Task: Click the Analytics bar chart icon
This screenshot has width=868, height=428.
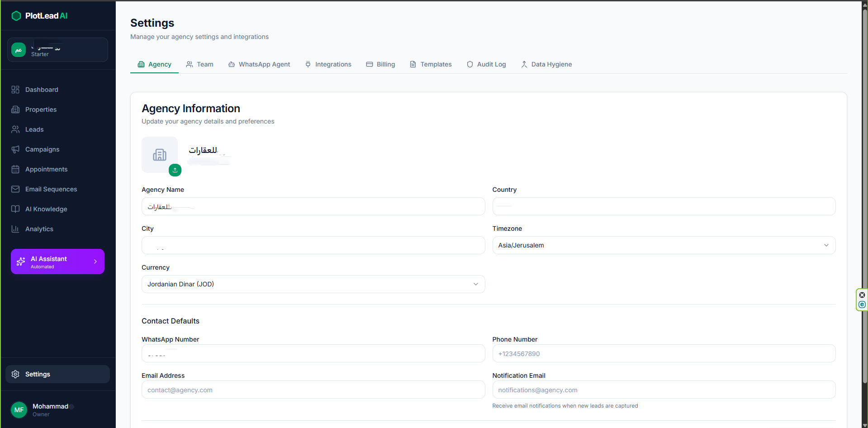Action: (x=15, y=229)
